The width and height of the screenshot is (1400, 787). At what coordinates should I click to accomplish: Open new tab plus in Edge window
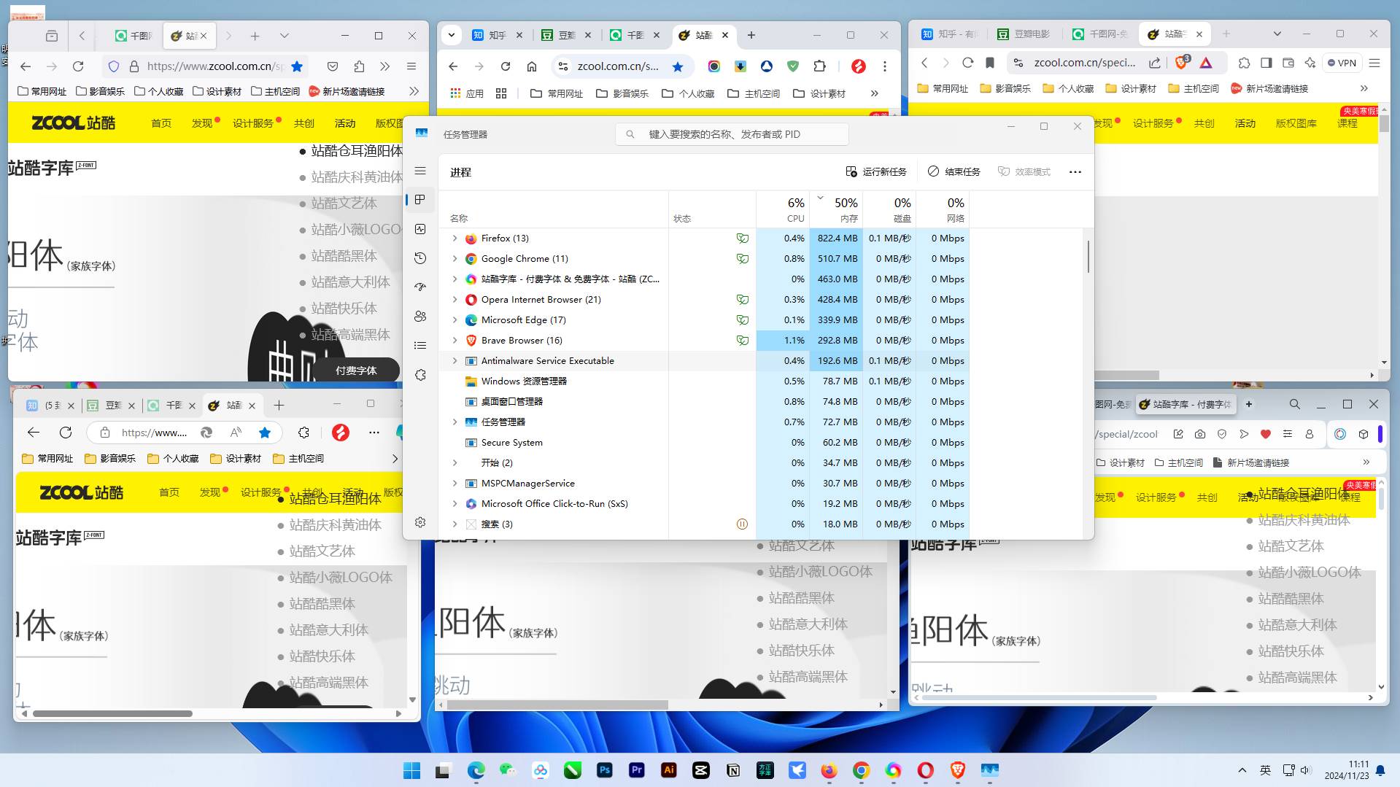[279, 406]
